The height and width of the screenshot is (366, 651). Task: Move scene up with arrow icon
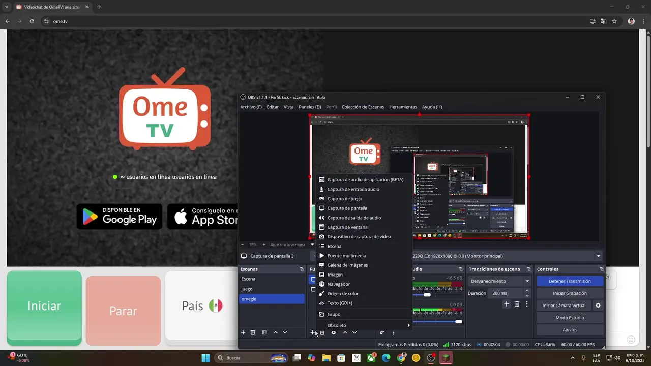click(276, 332)
